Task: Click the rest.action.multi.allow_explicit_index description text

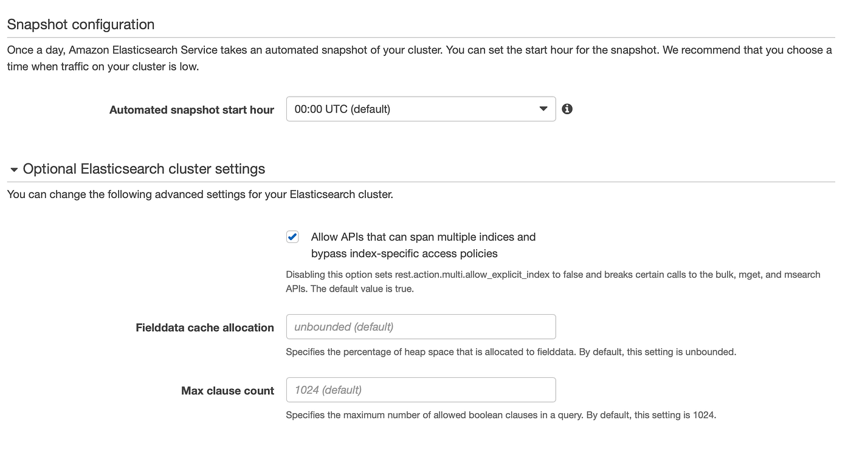Action: (x=547, y=275)
